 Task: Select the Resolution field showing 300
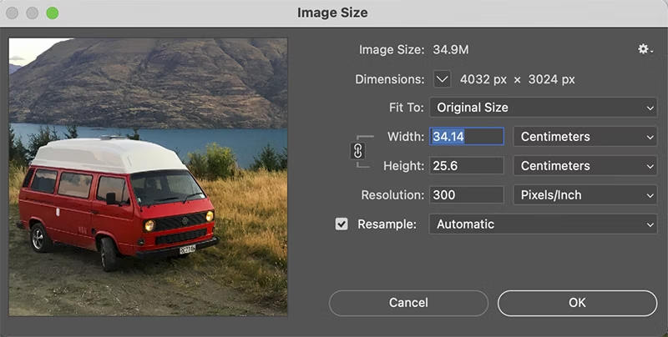tap(466, 195)
